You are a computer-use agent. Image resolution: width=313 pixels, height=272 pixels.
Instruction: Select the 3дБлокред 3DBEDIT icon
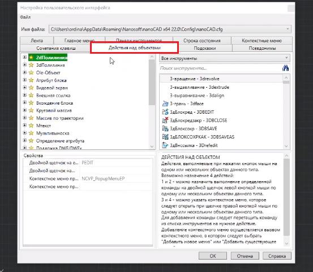point(165,112)
